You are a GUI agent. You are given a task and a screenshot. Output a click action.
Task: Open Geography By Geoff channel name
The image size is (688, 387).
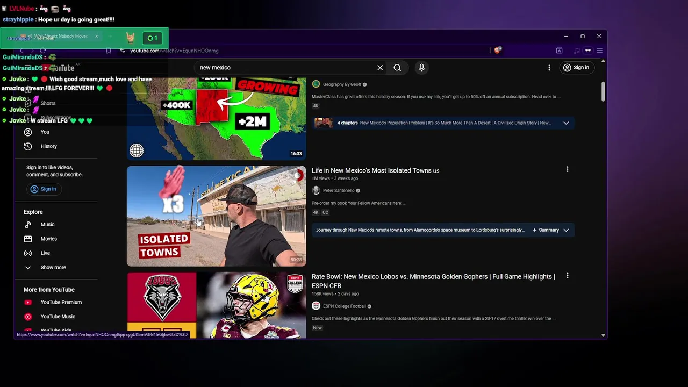[x=342, y=84]
